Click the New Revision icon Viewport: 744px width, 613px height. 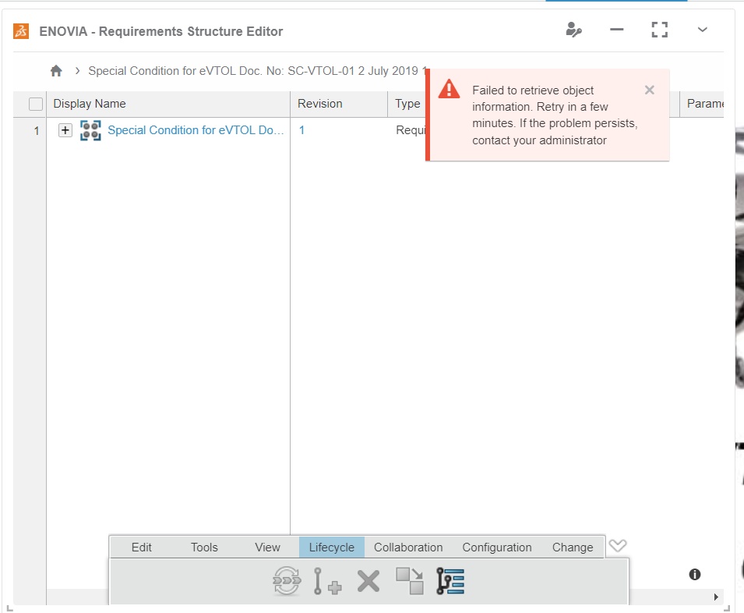[327, 581]
